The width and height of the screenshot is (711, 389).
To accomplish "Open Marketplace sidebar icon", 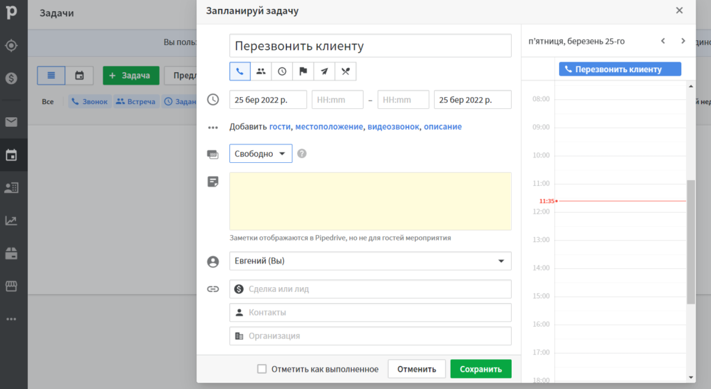I will click(11, 286).
